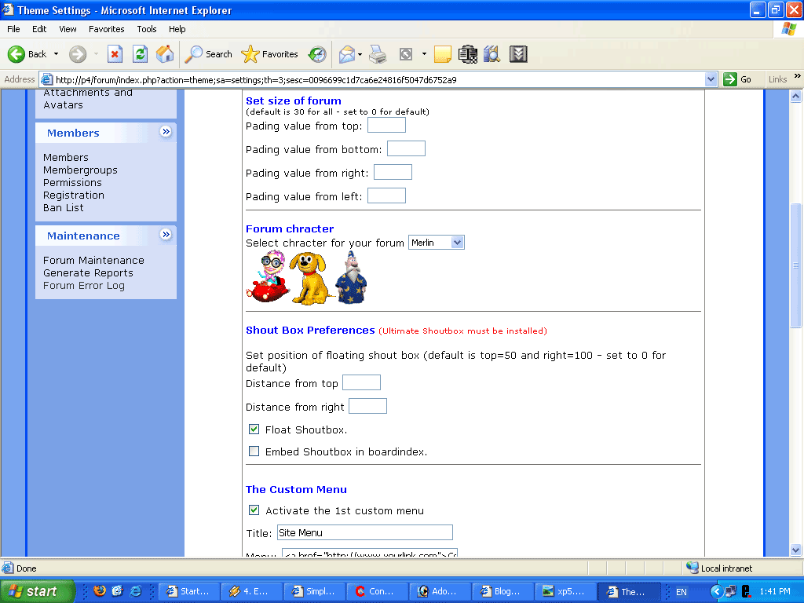Click the Distance from top field
804x603 pixels.
coord(361,382)
